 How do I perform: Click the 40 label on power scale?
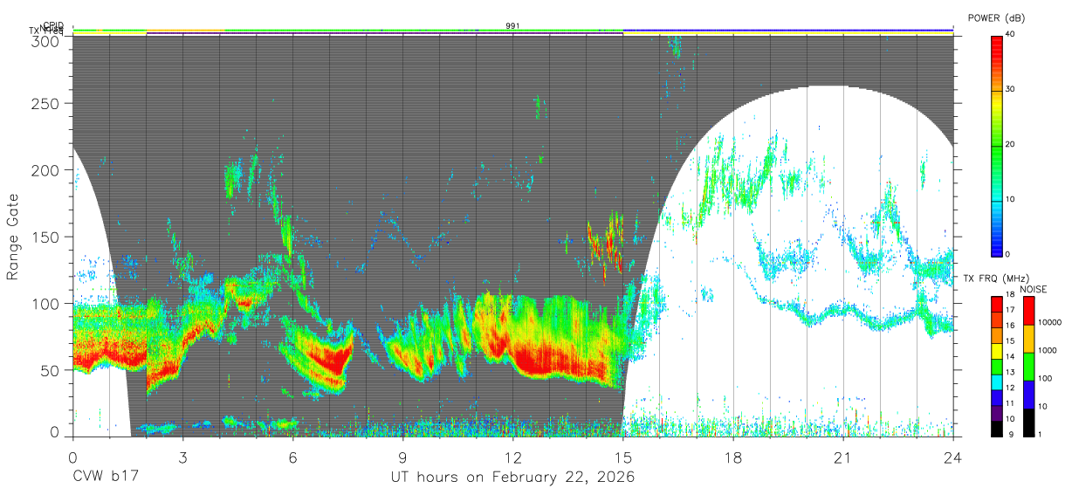pyautogui.click(x=1010, y=35)
